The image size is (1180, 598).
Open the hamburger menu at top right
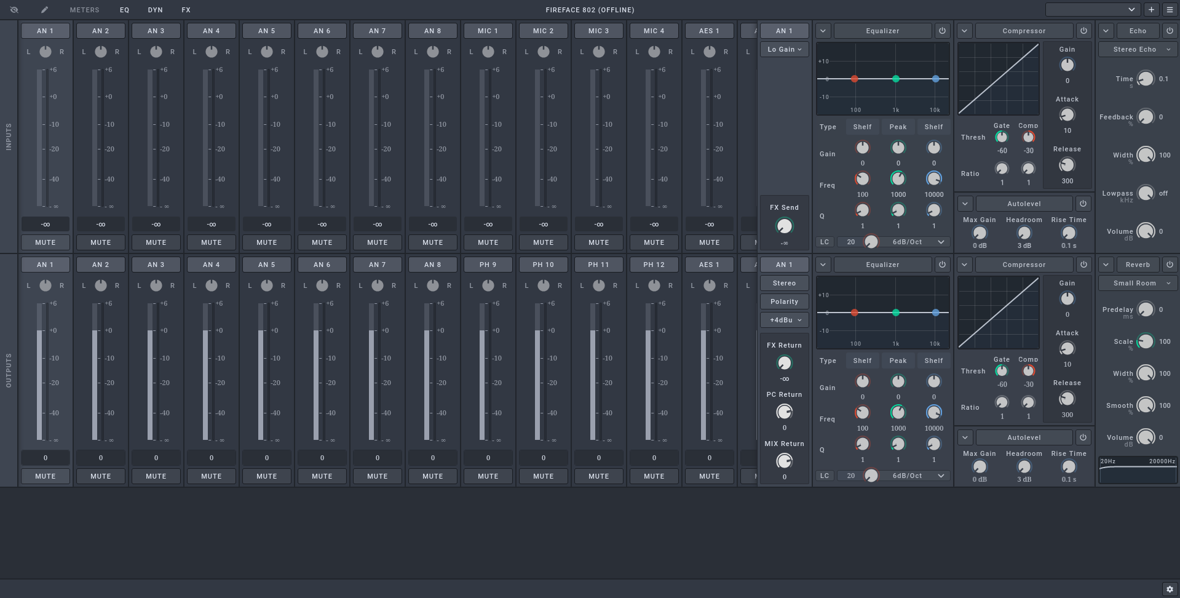coord(1170,10)
